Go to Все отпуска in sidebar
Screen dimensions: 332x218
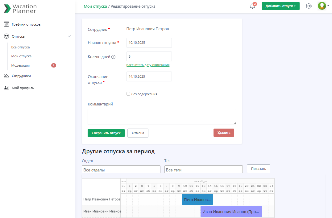(20, 47)
